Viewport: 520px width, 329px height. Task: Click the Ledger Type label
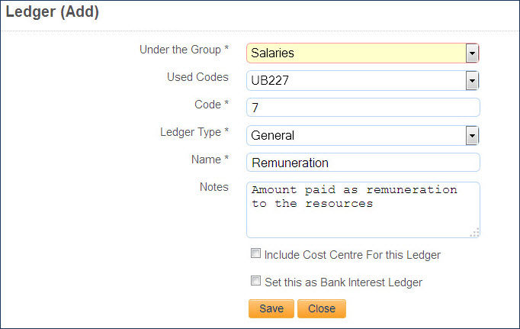click(x=194, y=132)
